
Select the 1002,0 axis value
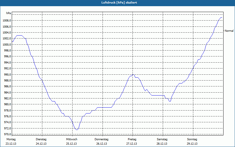pyautogui.click(x=6, y=39)
